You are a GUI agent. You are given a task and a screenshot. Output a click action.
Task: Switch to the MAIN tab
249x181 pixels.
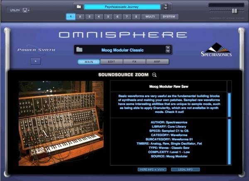pyautogui.click(x=89, y=62)
